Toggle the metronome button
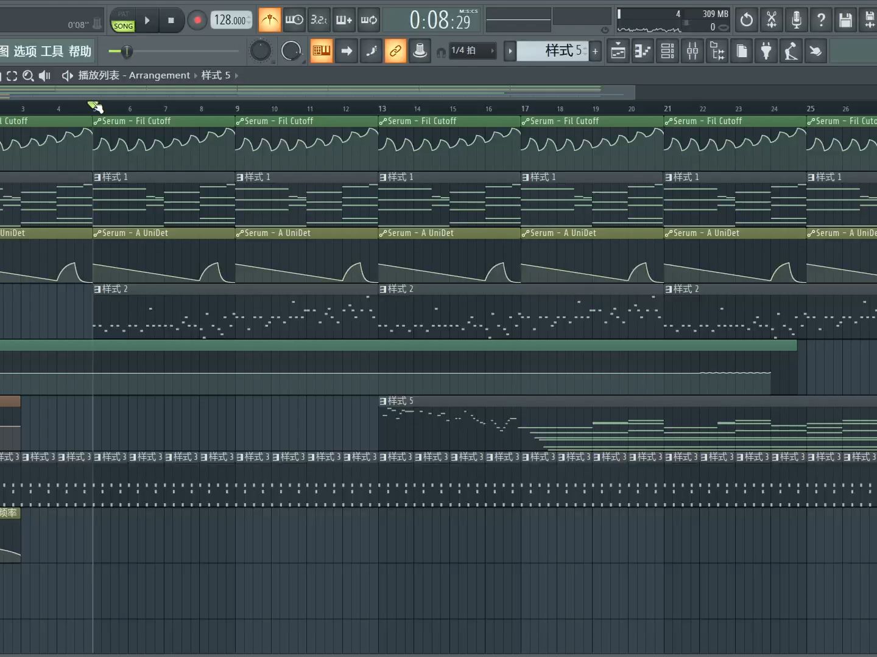The width and height of the screenshot is (877, 657). pyautogui.click(x=269, y=20)
